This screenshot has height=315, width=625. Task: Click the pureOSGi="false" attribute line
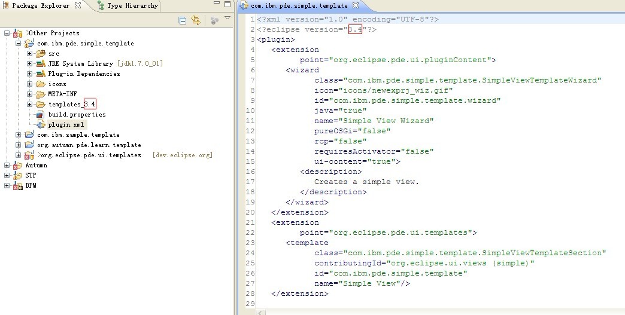point(353,131)
